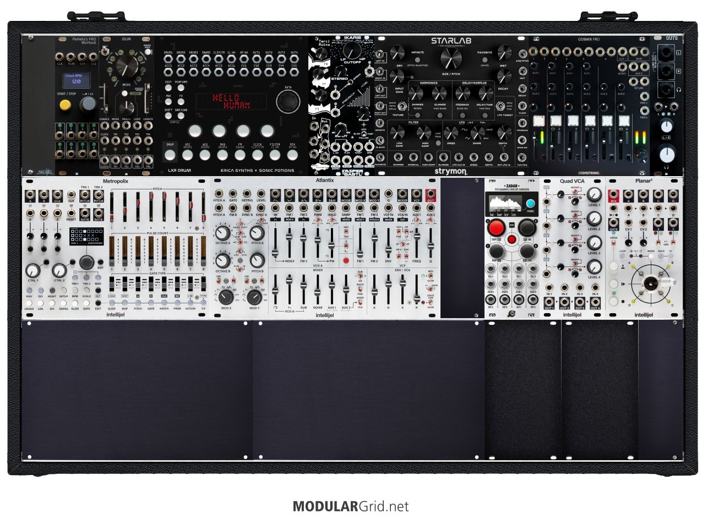Click the DECAY knob on Starlab

[x=504, y=76]
